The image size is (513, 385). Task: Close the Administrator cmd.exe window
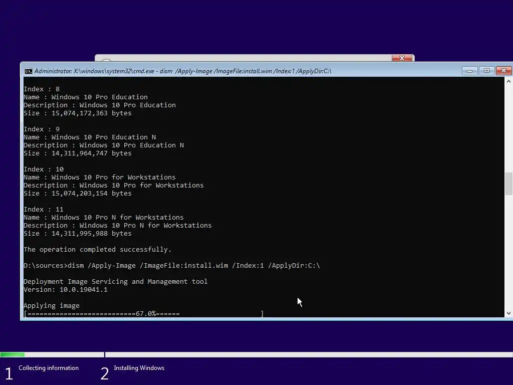[503, 71]
